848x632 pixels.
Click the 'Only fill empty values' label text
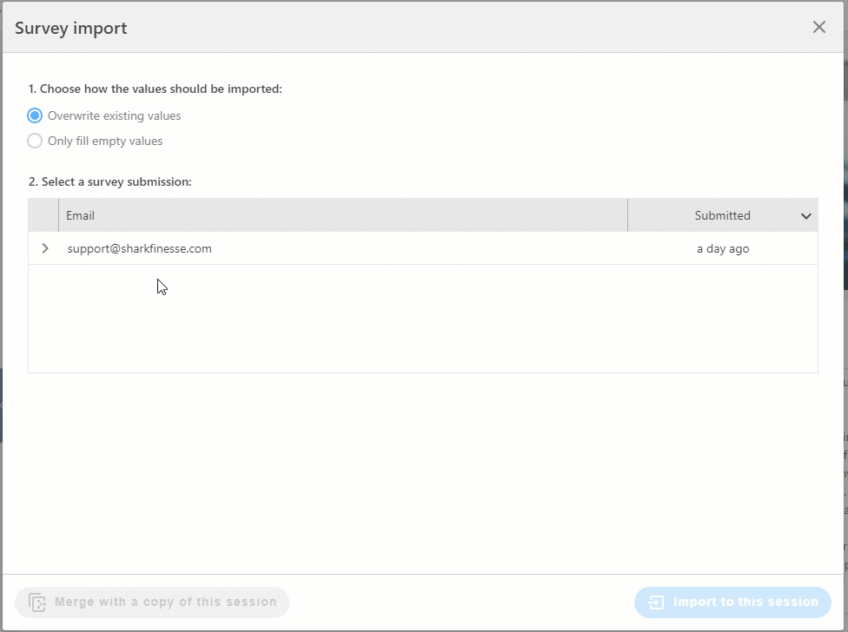[105, 141]
